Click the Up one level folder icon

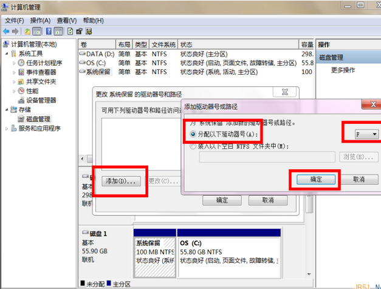tap(28, 31)
